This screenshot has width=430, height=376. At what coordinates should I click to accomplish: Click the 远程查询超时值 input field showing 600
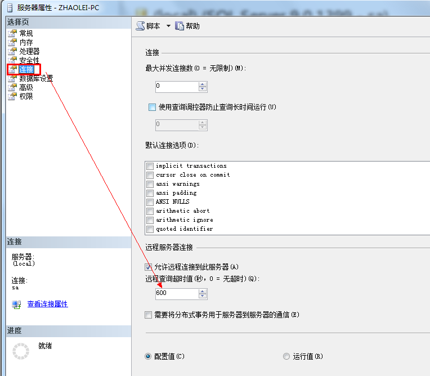[177, 294]
